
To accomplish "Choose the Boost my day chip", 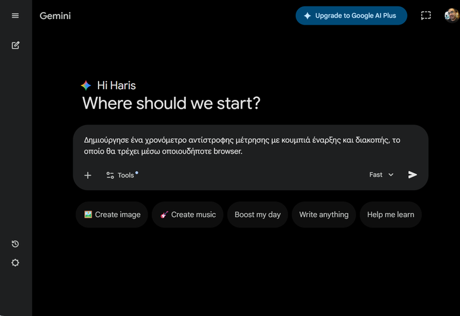I will click(x=257, y=215).
